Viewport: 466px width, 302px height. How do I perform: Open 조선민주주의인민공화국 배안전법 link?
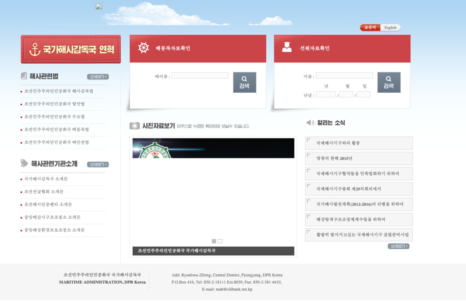click(57, 142)
